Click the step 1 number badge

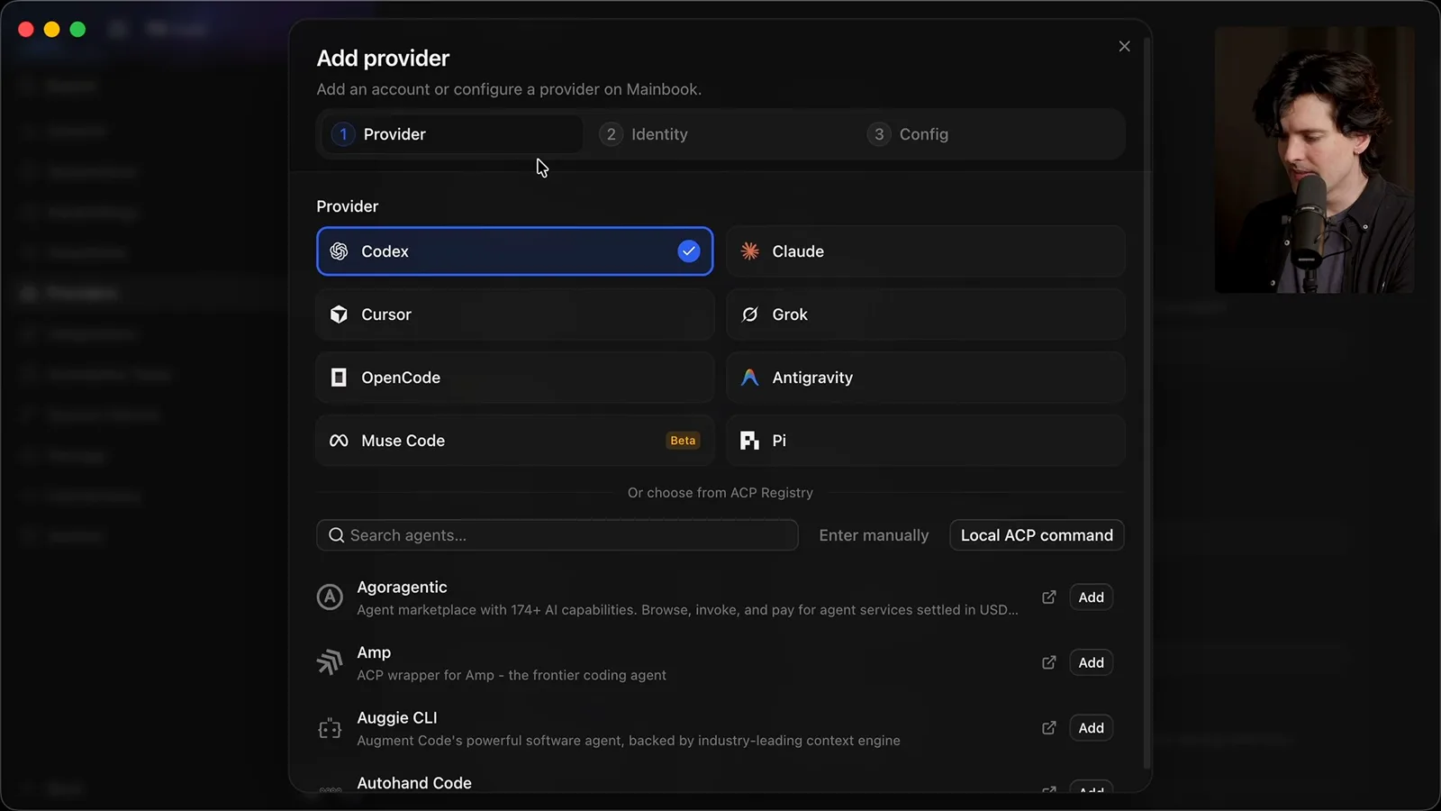(x=343, y=134)
